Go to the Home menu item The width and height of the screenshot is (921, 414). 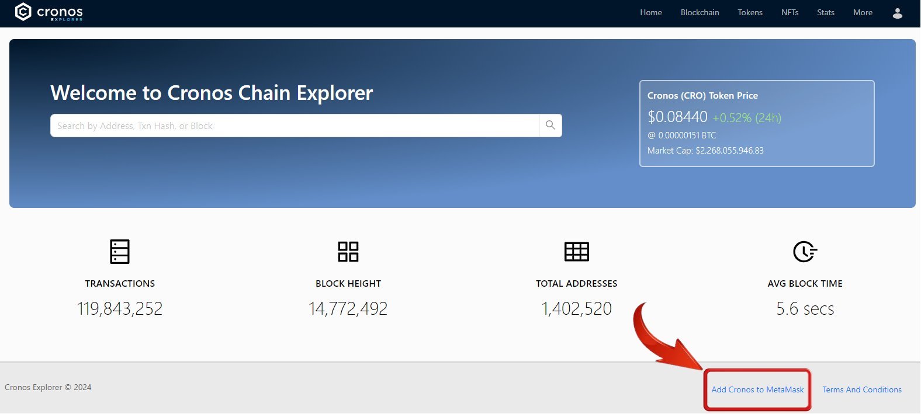(651, 12)
